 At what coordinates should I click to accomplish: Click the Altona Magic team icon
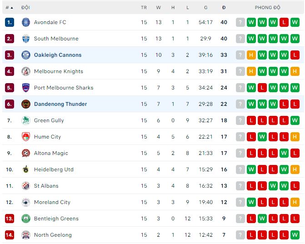25,153
